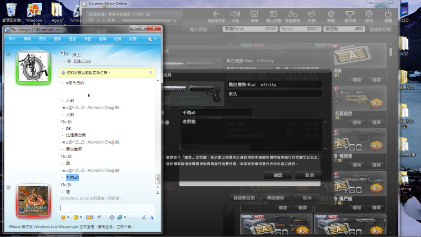Insert an emoticon with the smiley icon
Viewport: 421px width, 237px height.
click(x=63, y=217)
